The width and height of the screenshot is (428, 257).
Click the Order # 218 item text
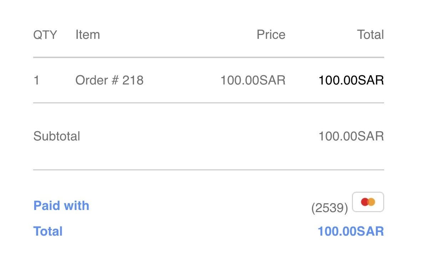click(109, 80)
